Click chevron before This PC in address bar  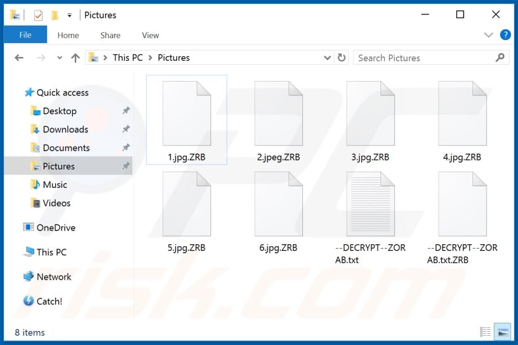coord(106,58)
